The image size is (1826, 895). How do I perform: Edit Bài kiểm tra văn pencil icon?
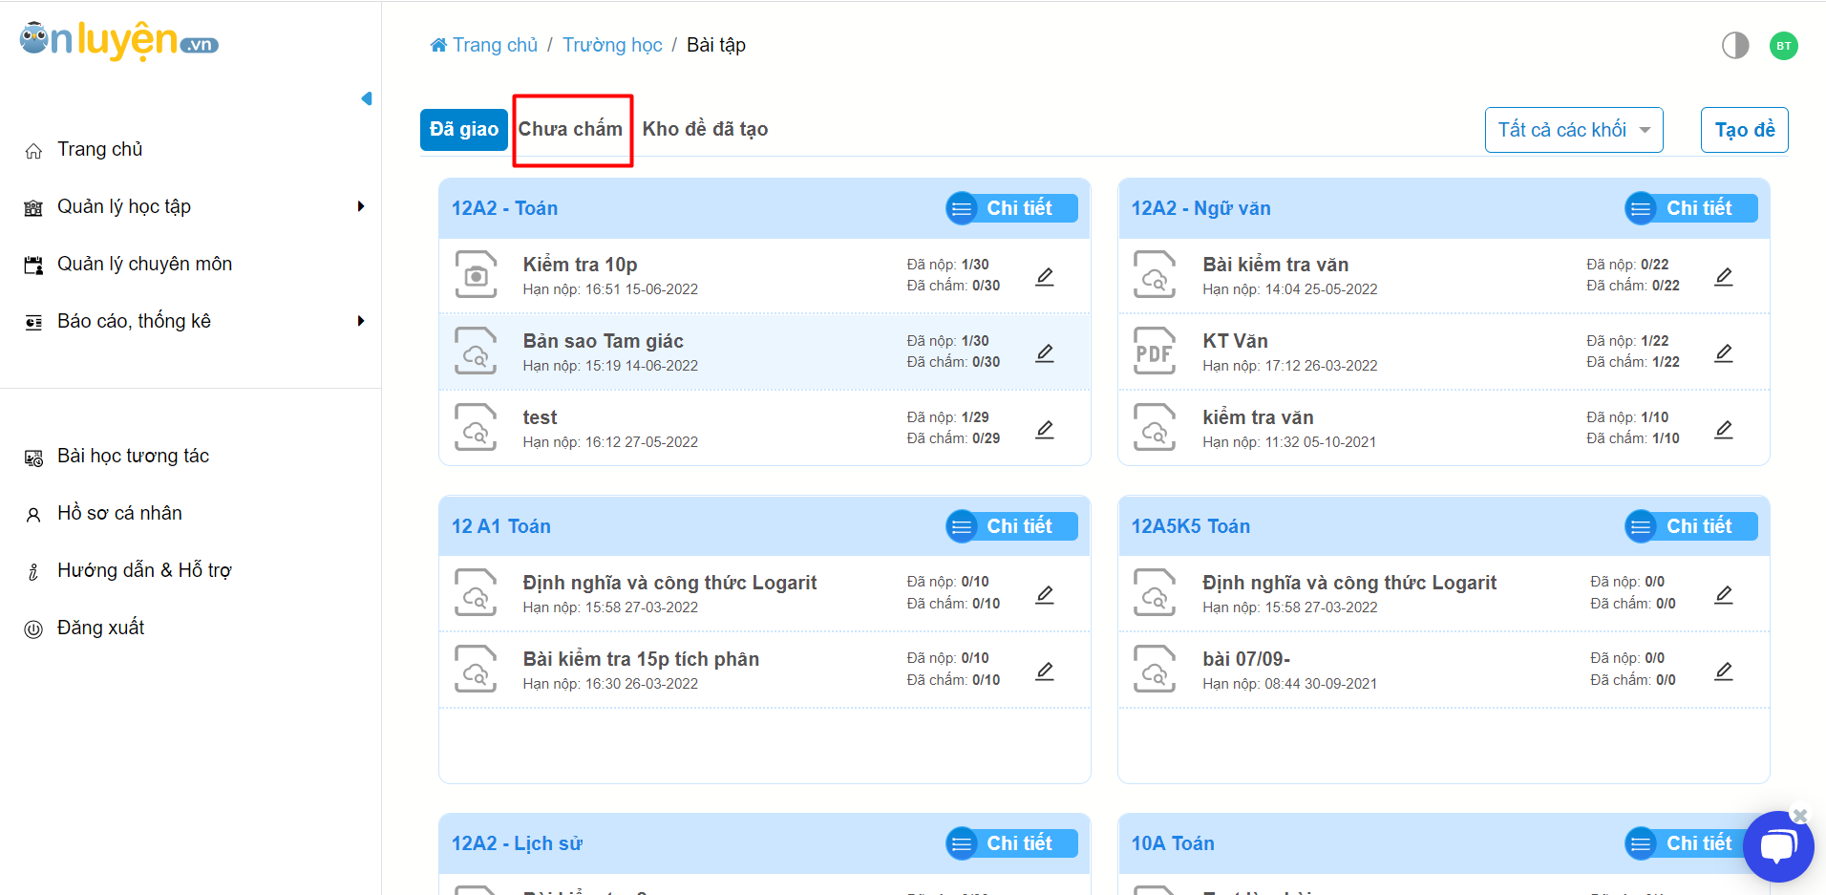(x=1724, y=277)
